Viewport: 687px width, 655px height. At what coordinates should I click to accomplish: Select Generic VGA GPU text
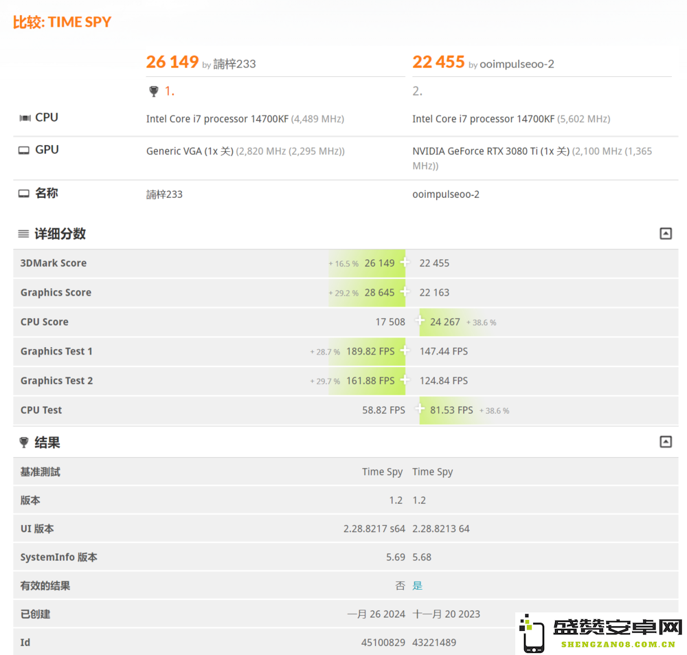(x=190, y=151)
